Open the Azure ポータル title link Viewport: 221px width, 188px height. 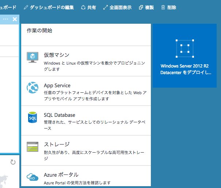61,175
